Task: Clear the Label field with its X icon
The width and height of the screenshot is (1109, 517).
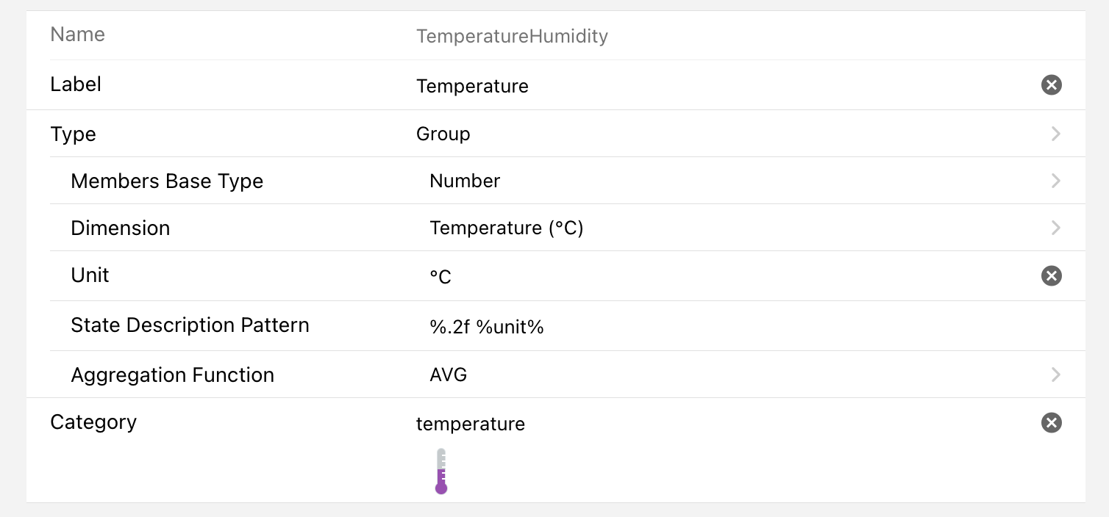Action: pos(1052,85)
